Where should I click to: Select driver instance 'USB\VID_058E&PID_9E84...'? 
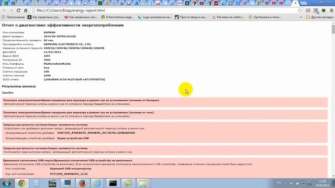(96, 133)
